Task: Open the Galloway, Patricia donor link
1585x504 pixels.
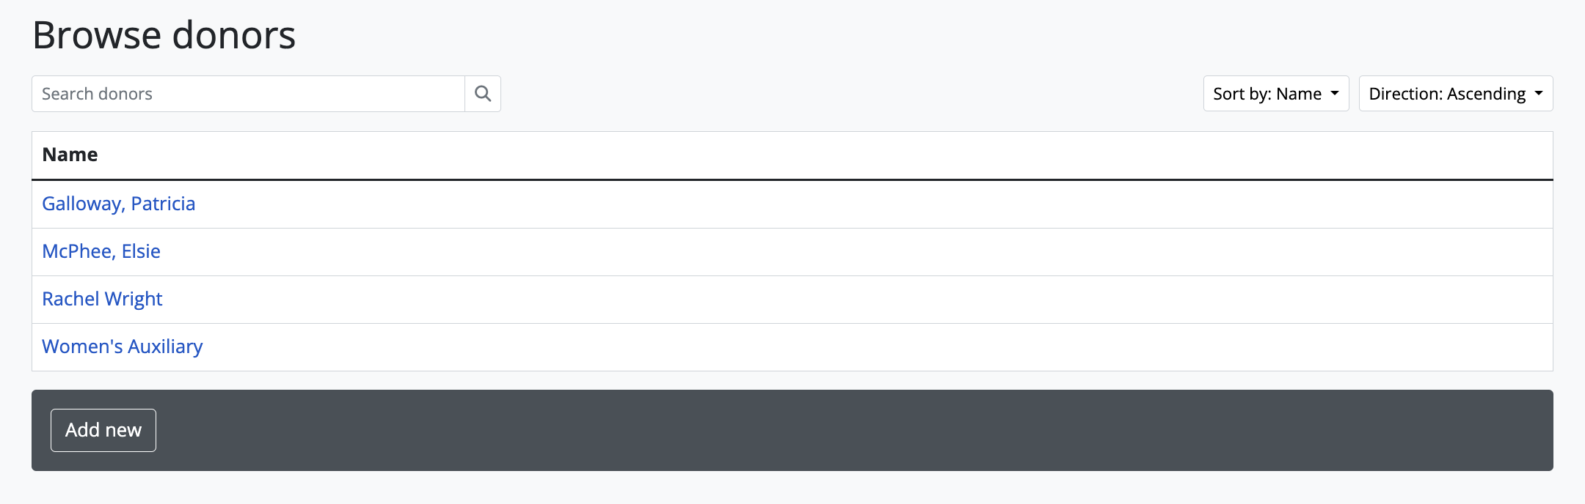Action: pos(119,204)
